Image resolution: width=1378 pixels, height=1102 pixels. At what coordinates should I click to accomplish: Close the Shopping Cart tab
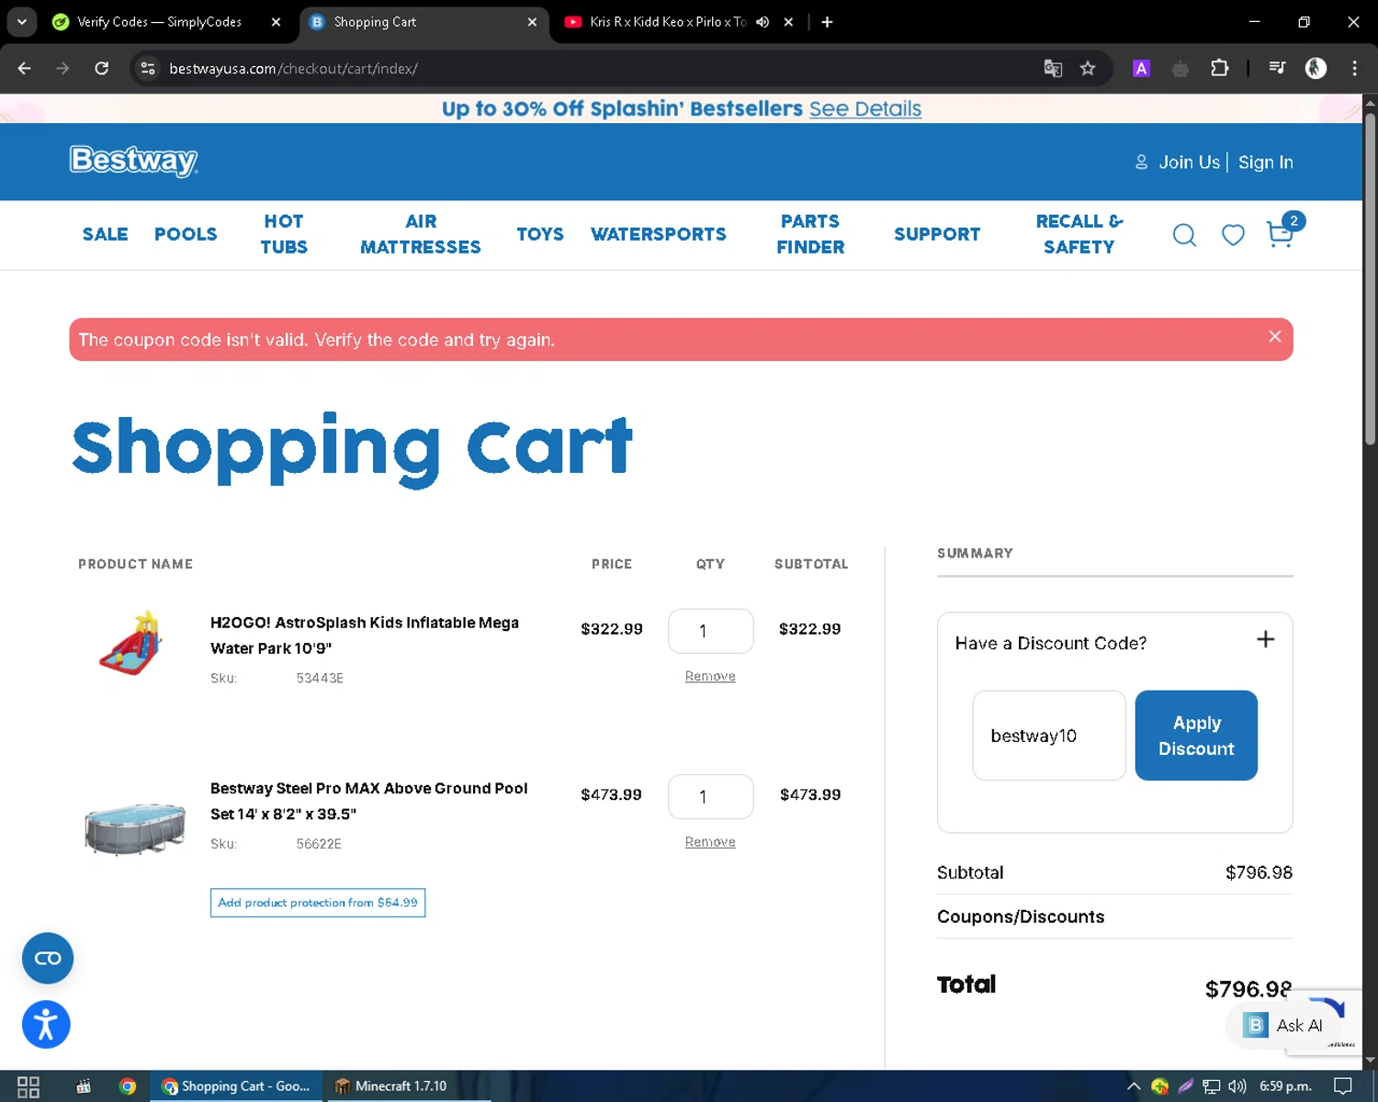click(532, 22)
